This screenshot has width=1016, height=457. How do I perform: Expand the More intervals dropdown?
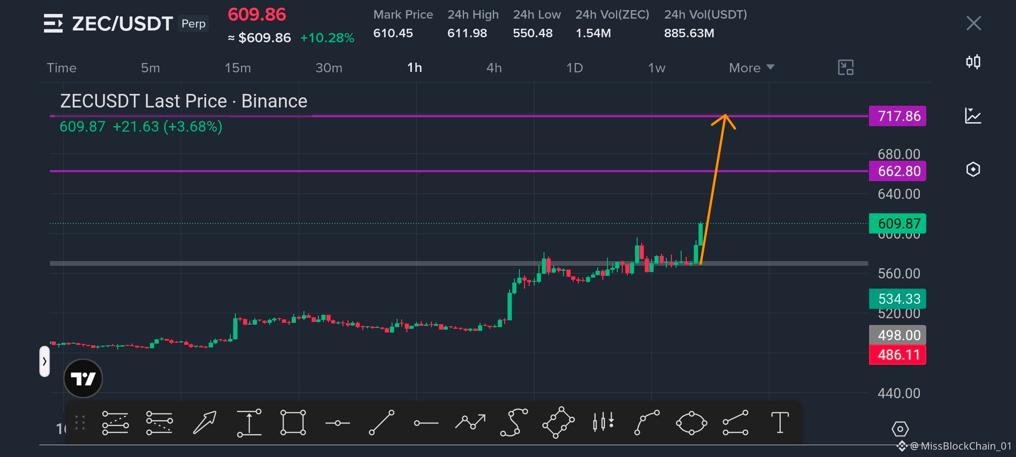click(x=751, y=68)
